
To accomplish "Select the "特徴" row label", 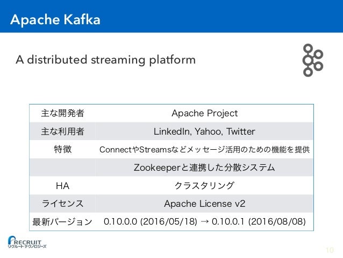I will pyautogui.click(x=62, y=149).
